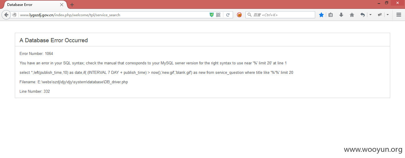
Task: Expand dropdown next to Firebug icon
Action: (x=388, y=15)
